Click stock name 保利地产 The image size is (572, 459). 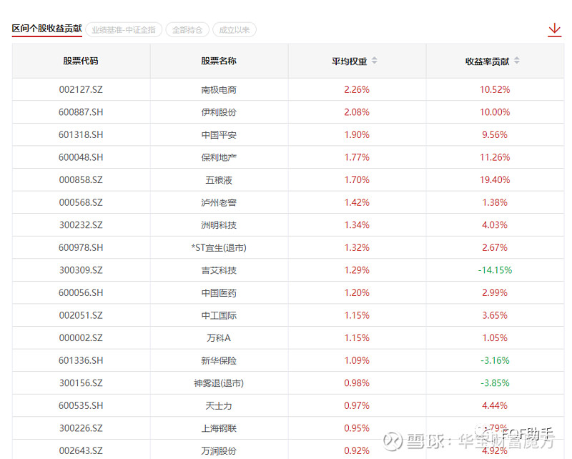pyautogui.click(x=219, y=157)
